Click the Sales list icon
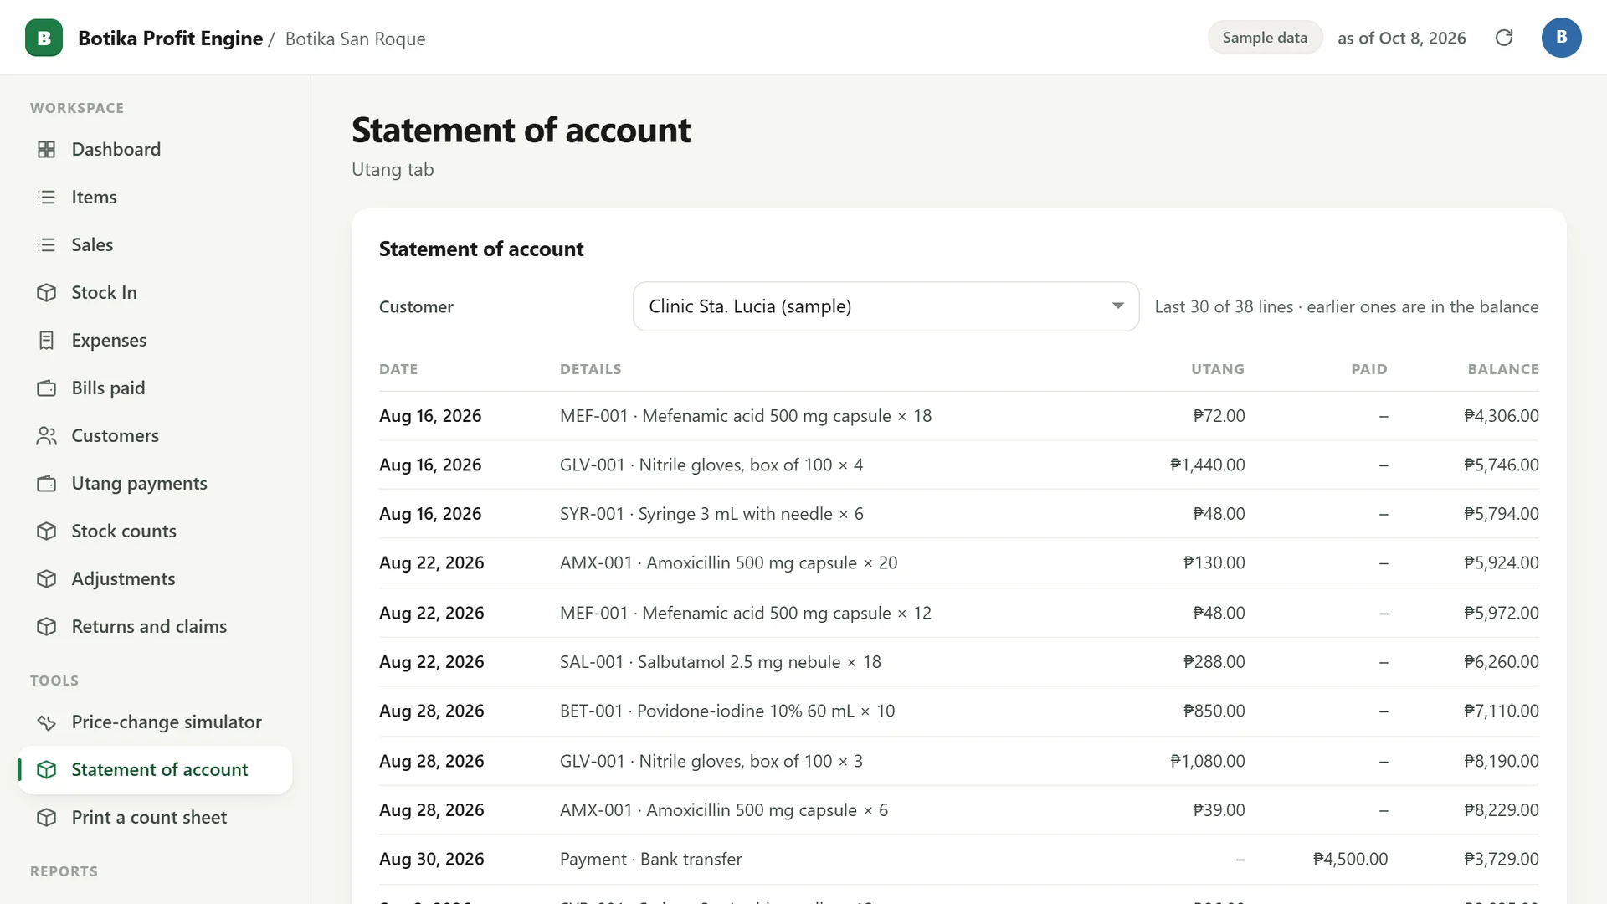The height and width of the screenshot is (904, 1607). (x=47, y=244)
